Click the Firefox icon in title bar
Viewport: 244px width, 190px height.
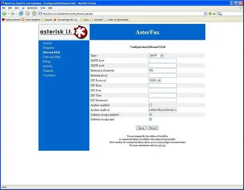2,3
